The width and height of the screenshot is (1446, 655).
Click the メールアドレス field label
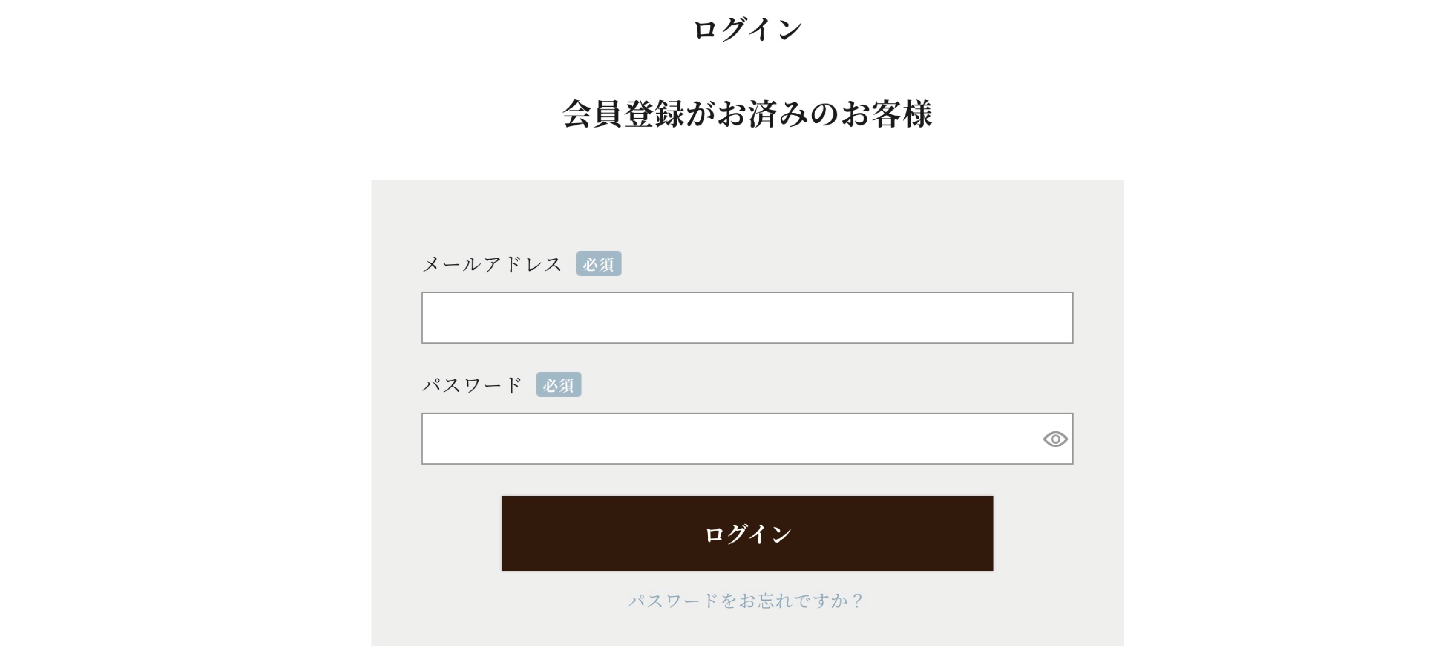(492, 264)
